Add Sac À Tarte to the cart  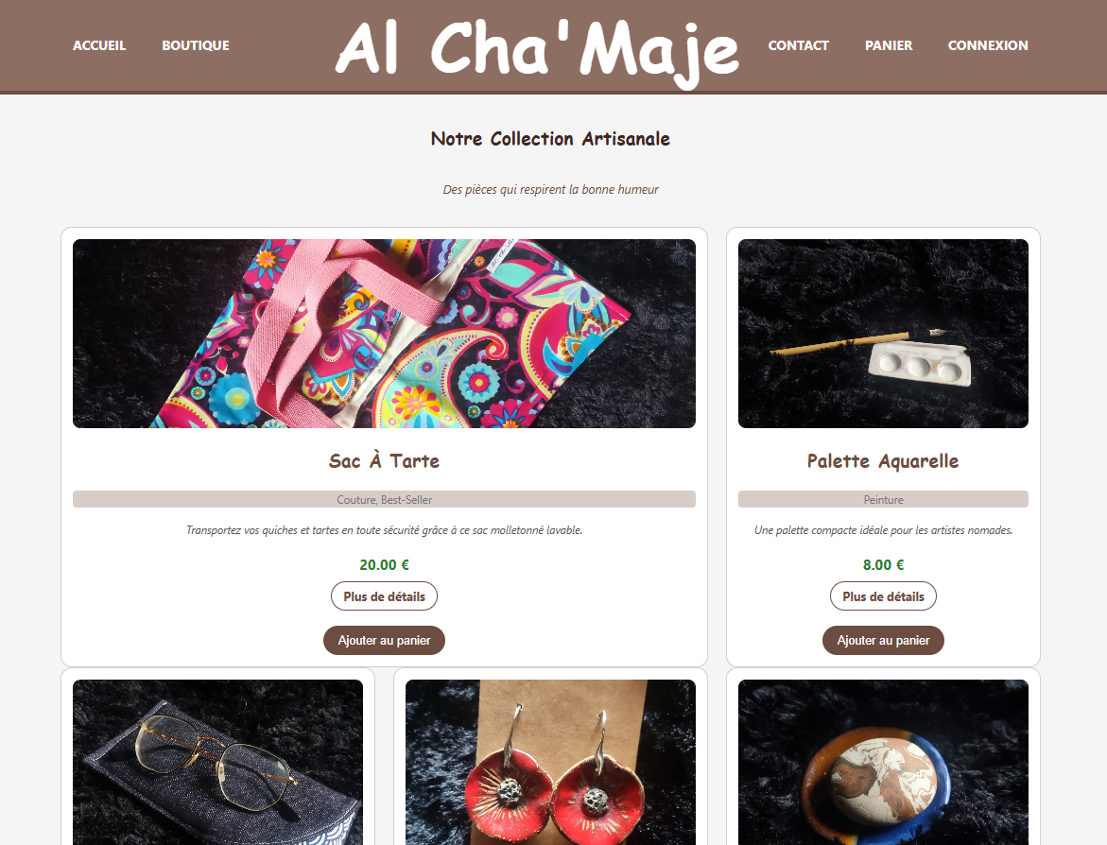(x=384, y=640)
